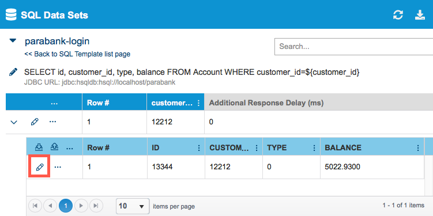The image size is (433, 216).
Task: Open the CUSTOM... column menu
Action: [256, 148]
